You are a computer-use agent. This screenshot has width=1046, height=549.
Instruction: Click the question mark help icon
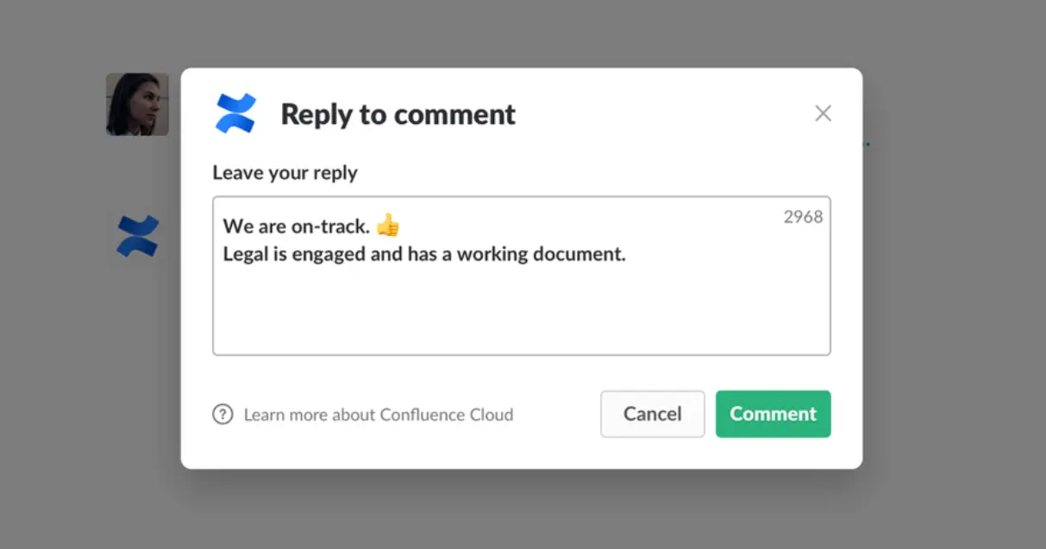click(222, 415)
